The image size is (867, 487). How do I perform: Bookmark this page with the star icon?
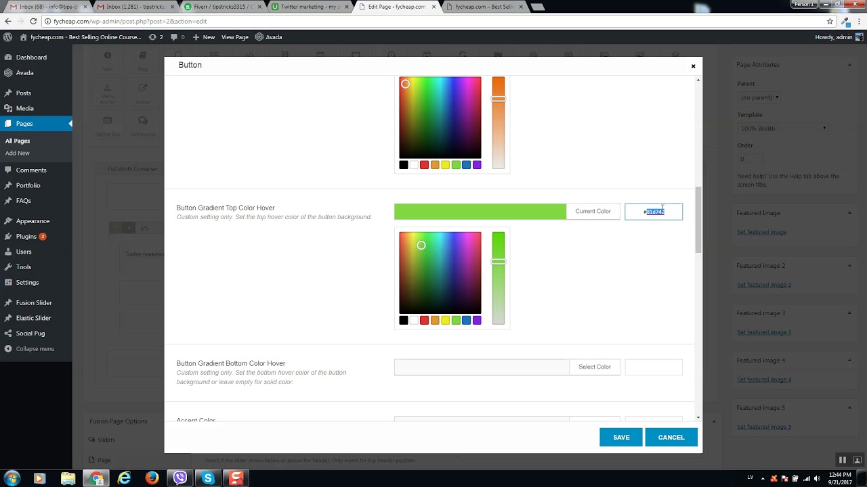(x=830, y=22)
